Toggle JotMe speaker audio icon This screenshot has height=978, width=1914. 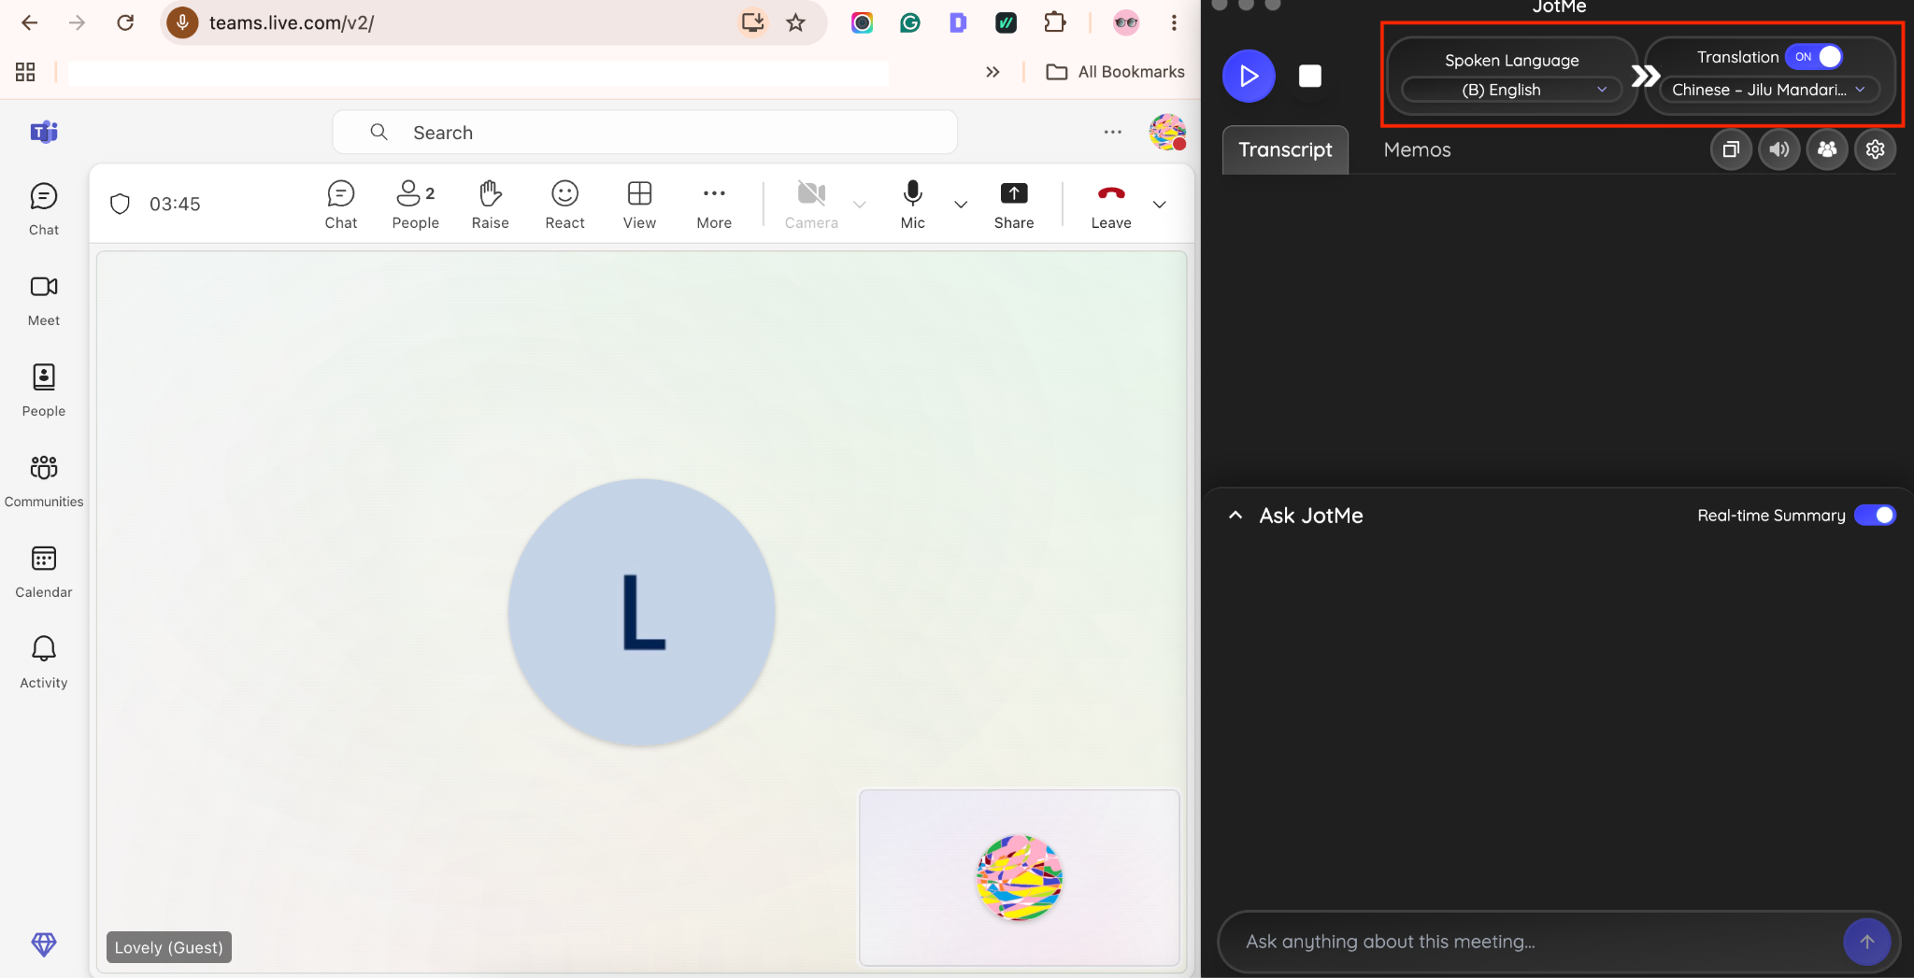1779,149
